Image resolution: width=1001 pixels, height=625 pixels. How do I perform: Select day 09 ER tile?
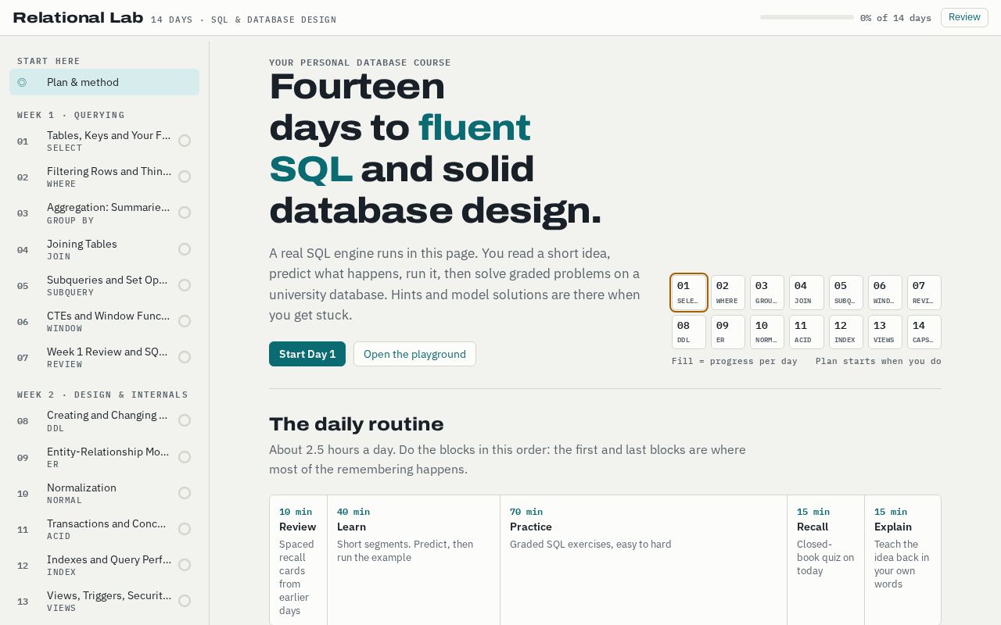pos(728,332)
